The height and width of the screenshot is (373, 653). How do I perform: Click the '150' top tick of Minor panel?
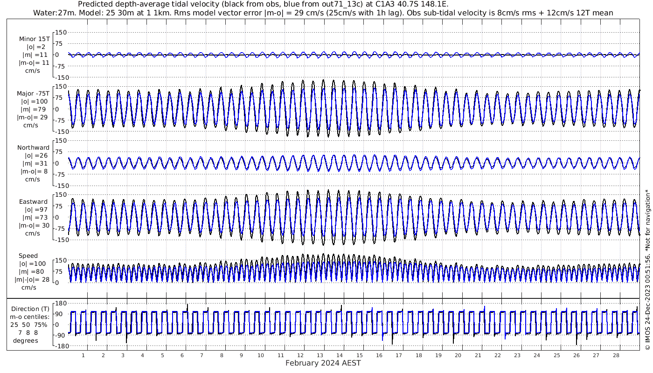click(61, 32)
